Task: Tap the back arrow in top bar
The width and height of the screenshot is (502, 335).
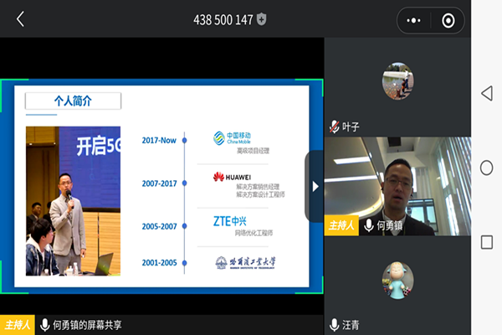Action: [x=20, y=19]
